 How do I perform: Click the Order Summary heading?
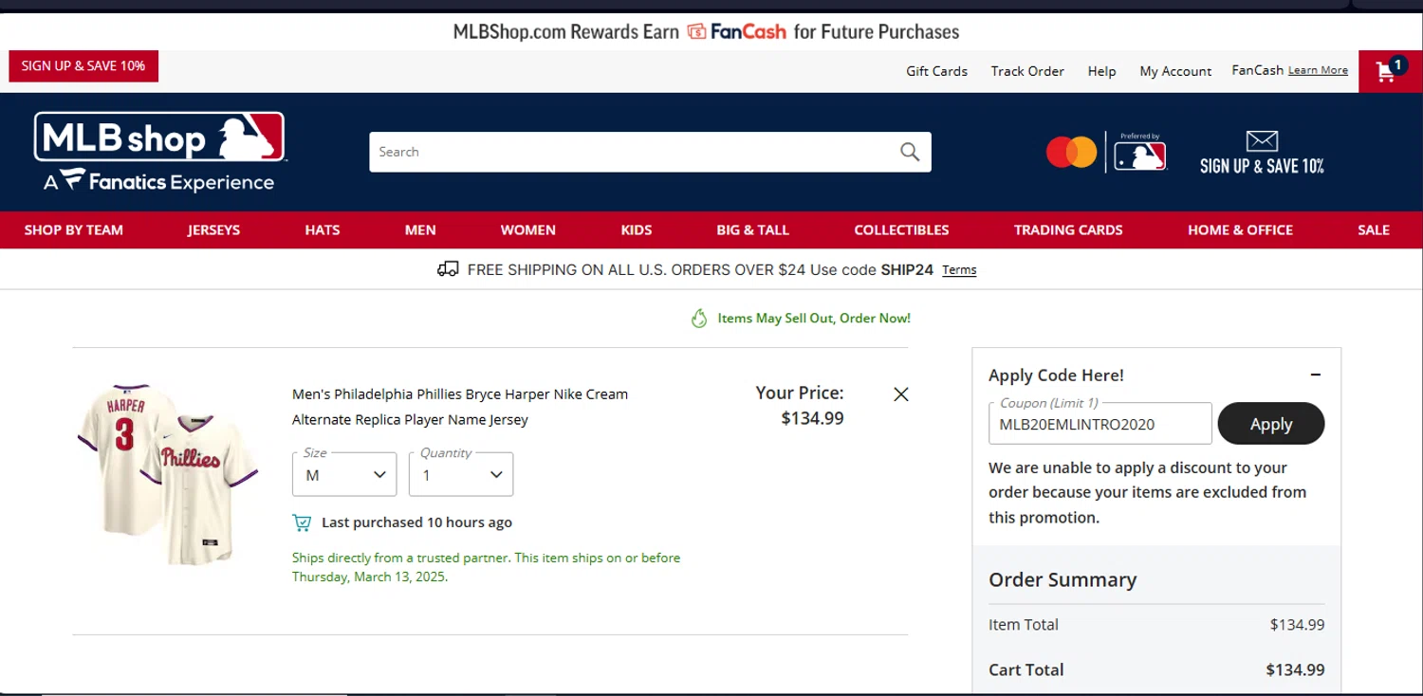click(x=1063, y=579)
